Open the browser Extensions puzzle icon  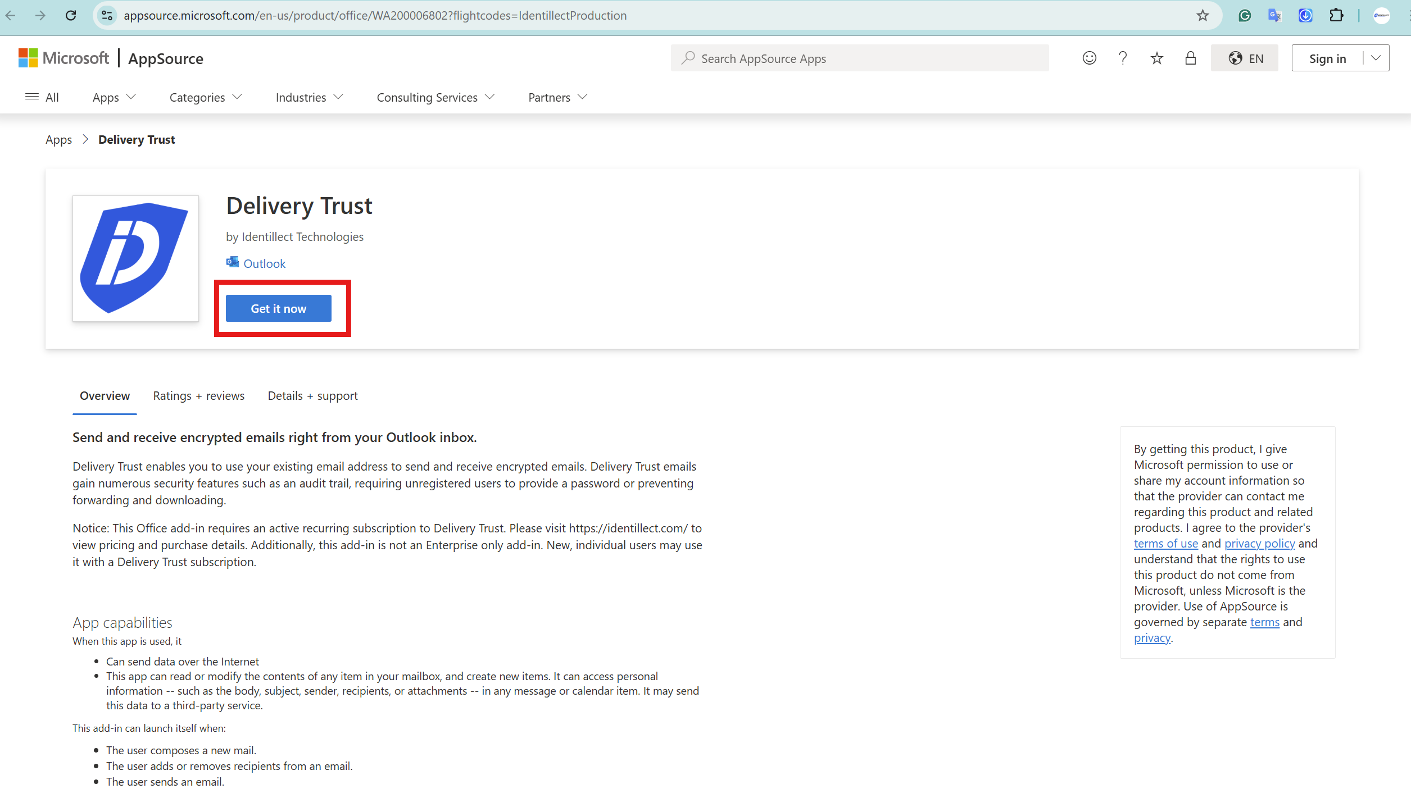(1336, 15)
